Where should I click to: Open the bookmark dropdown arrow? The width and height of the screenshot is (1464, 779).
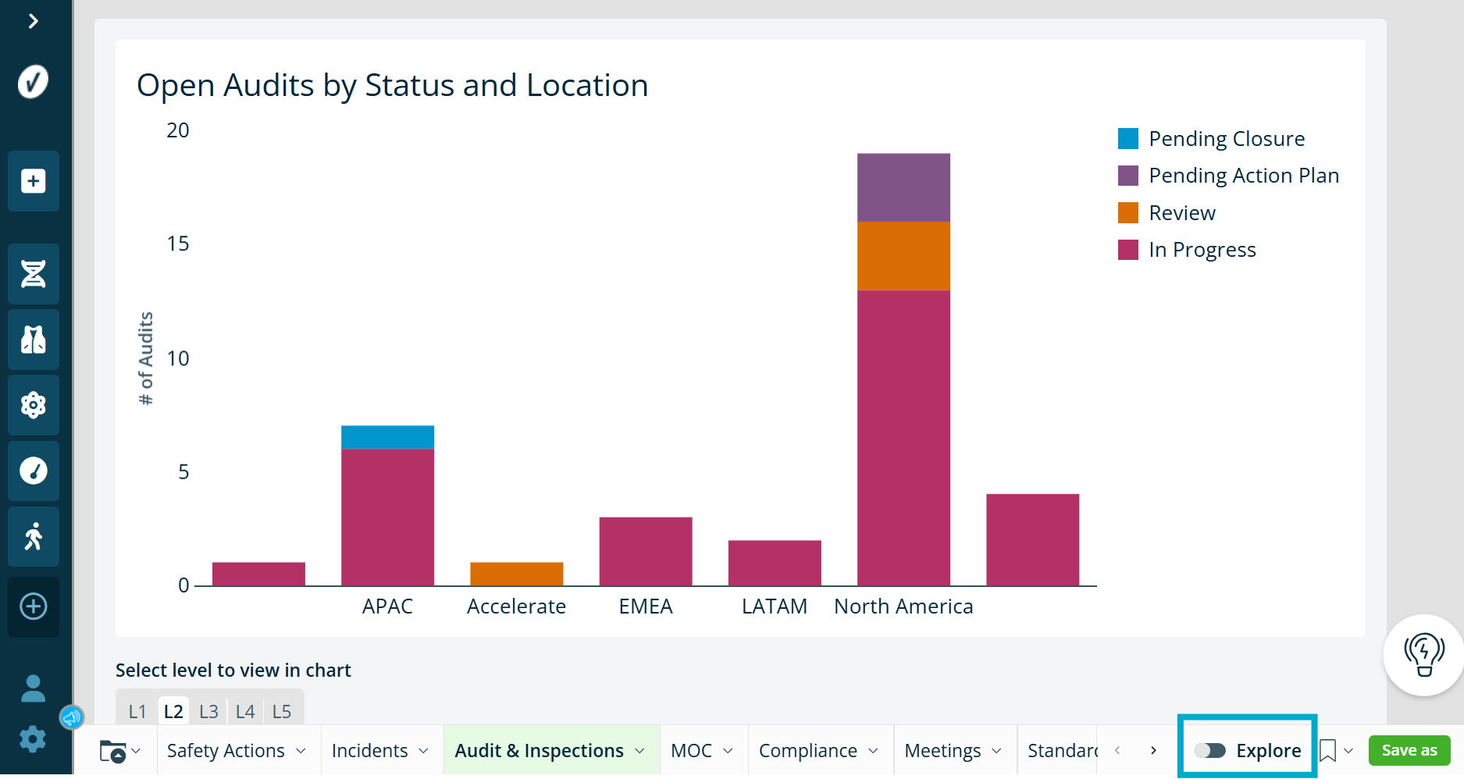[1348, 751]
